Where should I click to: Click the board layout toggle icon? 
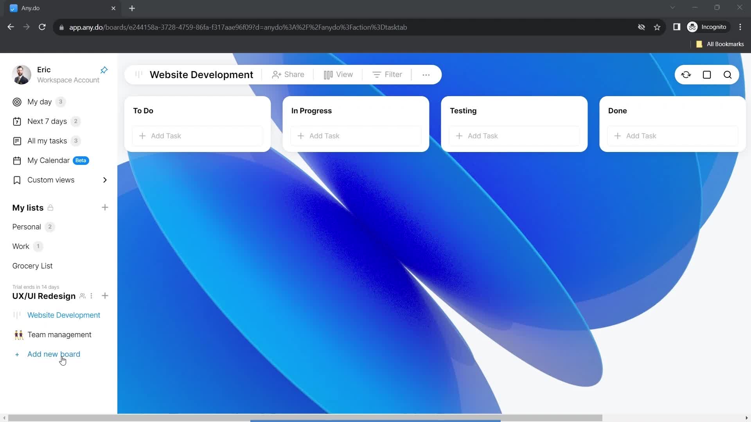(707, 75)
